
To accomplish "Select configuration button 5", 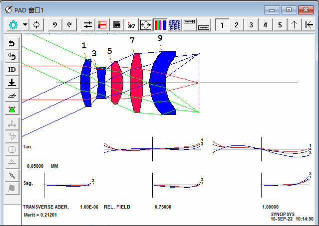I will [280, 25].
